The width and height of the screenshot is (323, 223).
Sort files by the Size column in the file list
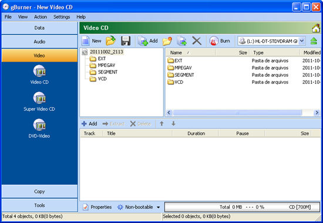233,53
